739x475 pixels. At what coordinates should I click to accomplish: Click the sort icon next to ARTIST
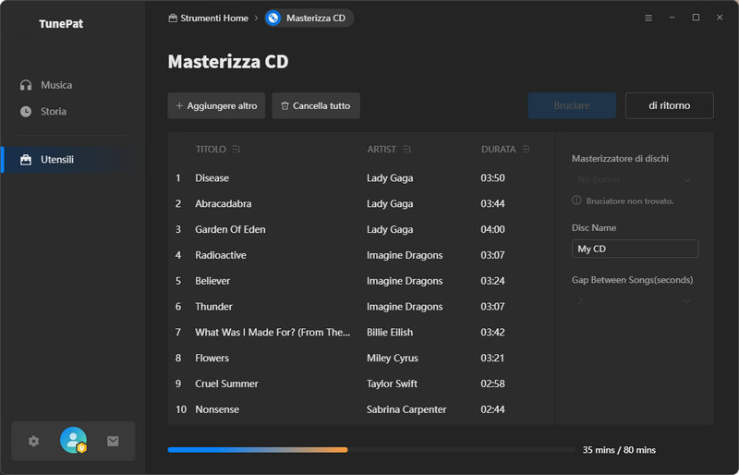tap(407, 149)
